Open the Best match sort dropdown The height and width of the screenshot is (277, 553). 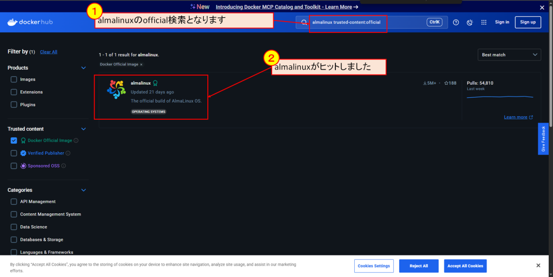pyautogui.click(x=509, y=55)
